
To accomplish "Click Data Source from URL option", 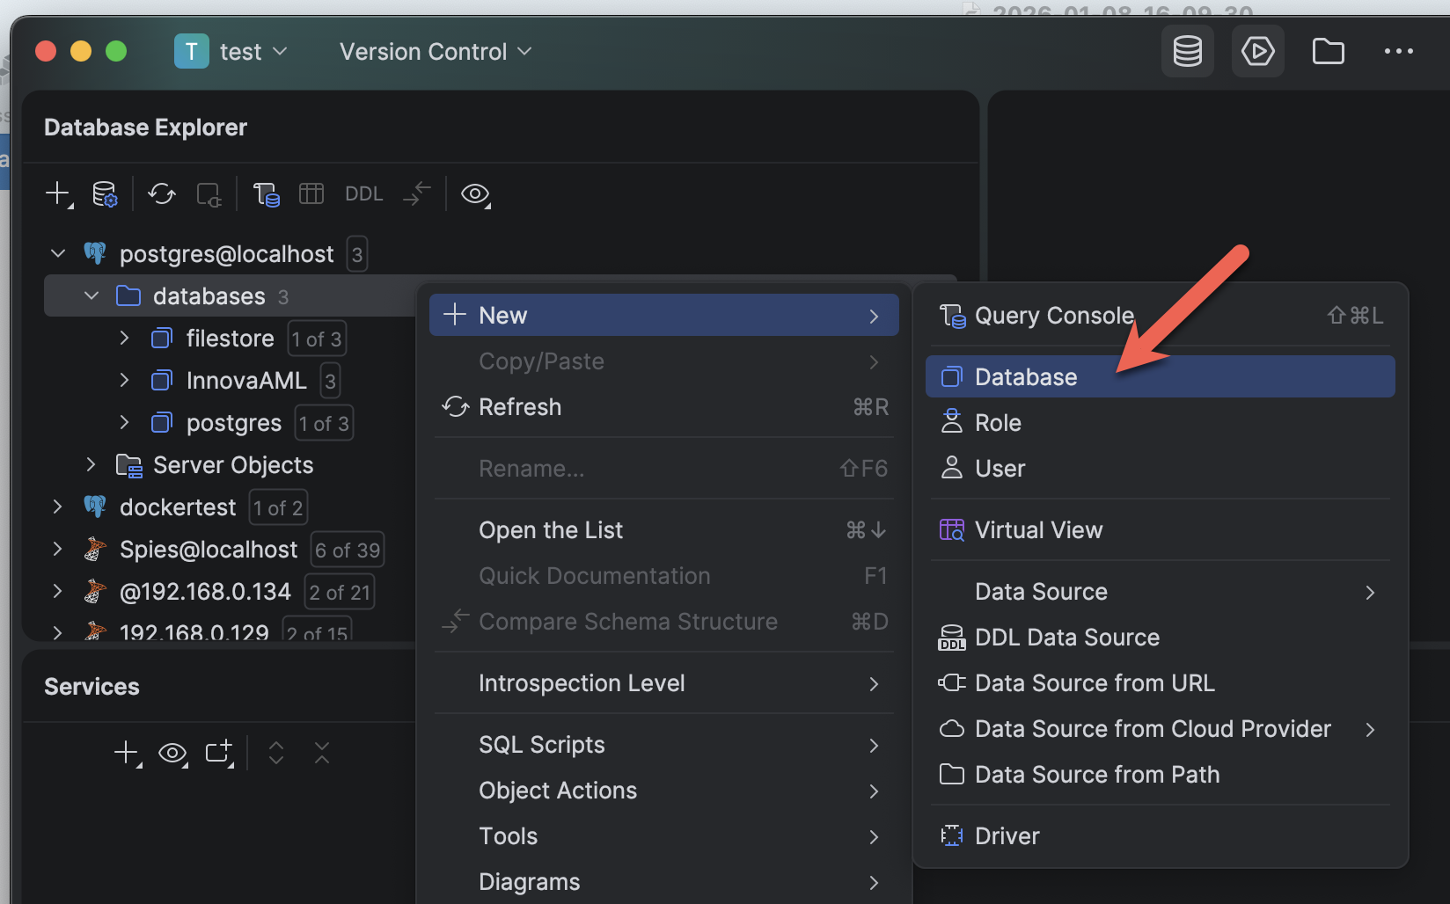I will click(x=1094, y=683).
